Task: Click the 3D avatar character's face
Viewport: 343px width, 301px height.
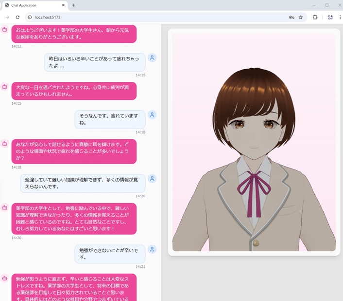Action: click(x=254, y=128)
